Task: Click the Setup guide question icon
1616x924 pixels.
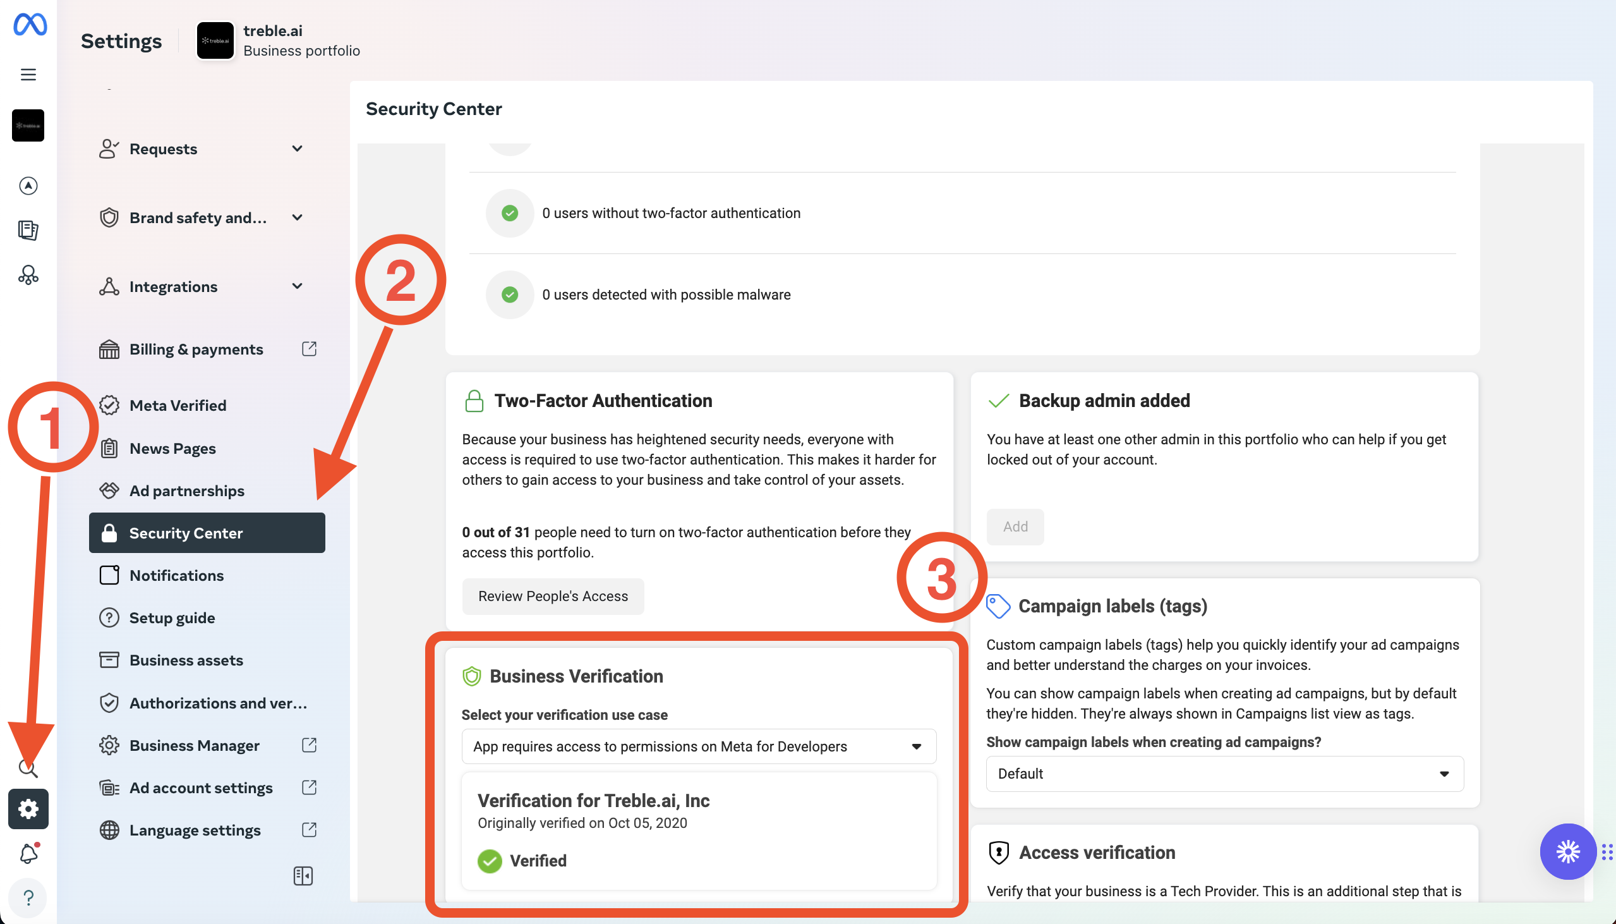Action: click(109, 617)
